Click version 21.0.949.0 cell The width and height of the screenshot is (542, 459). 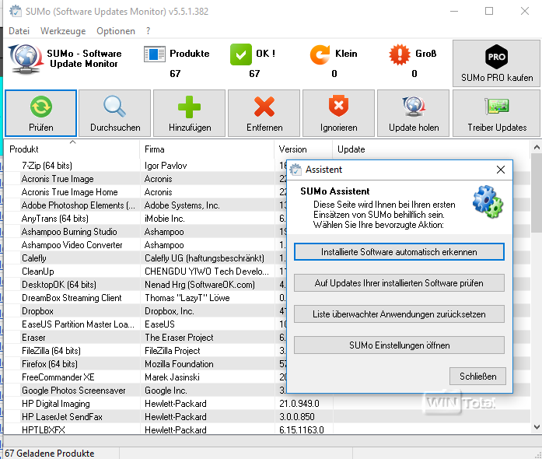pyautogui.click(x=299, y=404)
